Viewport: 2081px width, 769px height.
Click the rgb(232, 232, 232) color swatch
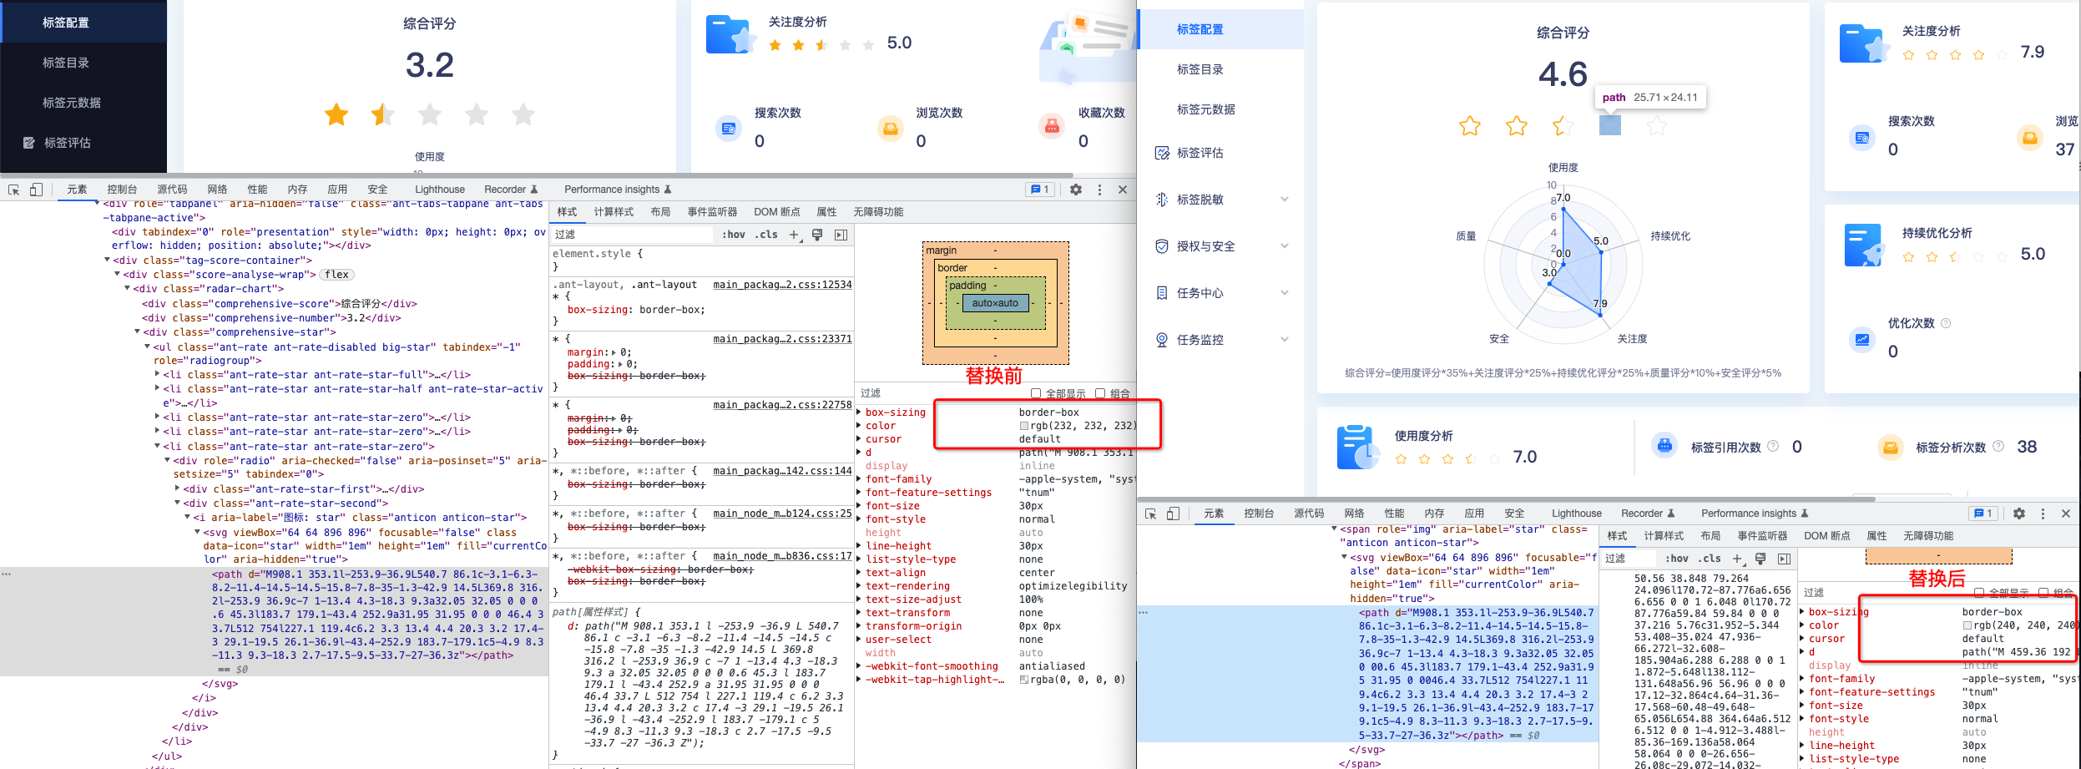pos(1023,425)
